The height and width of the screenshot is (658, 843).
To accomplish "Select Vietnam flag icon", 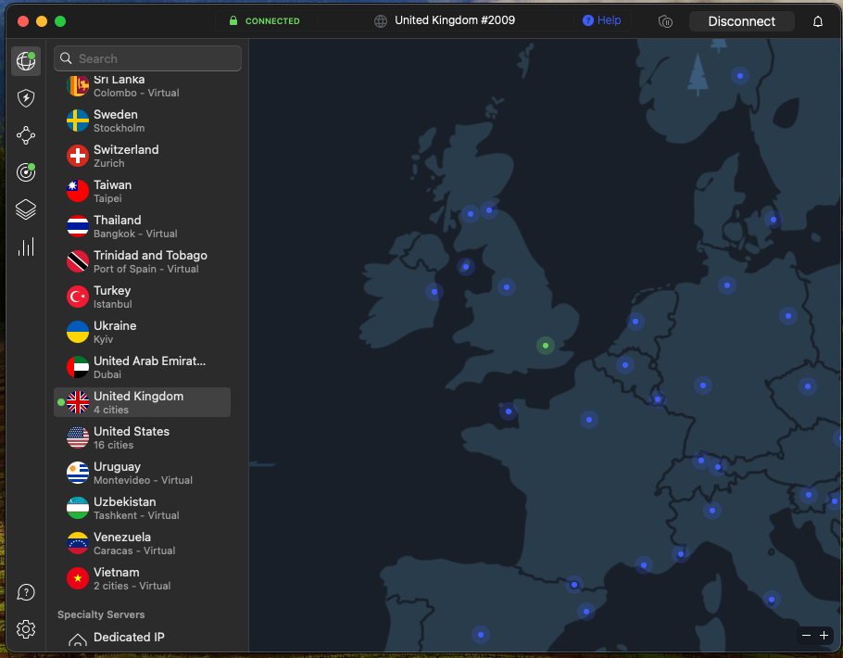I will (78, 578).
